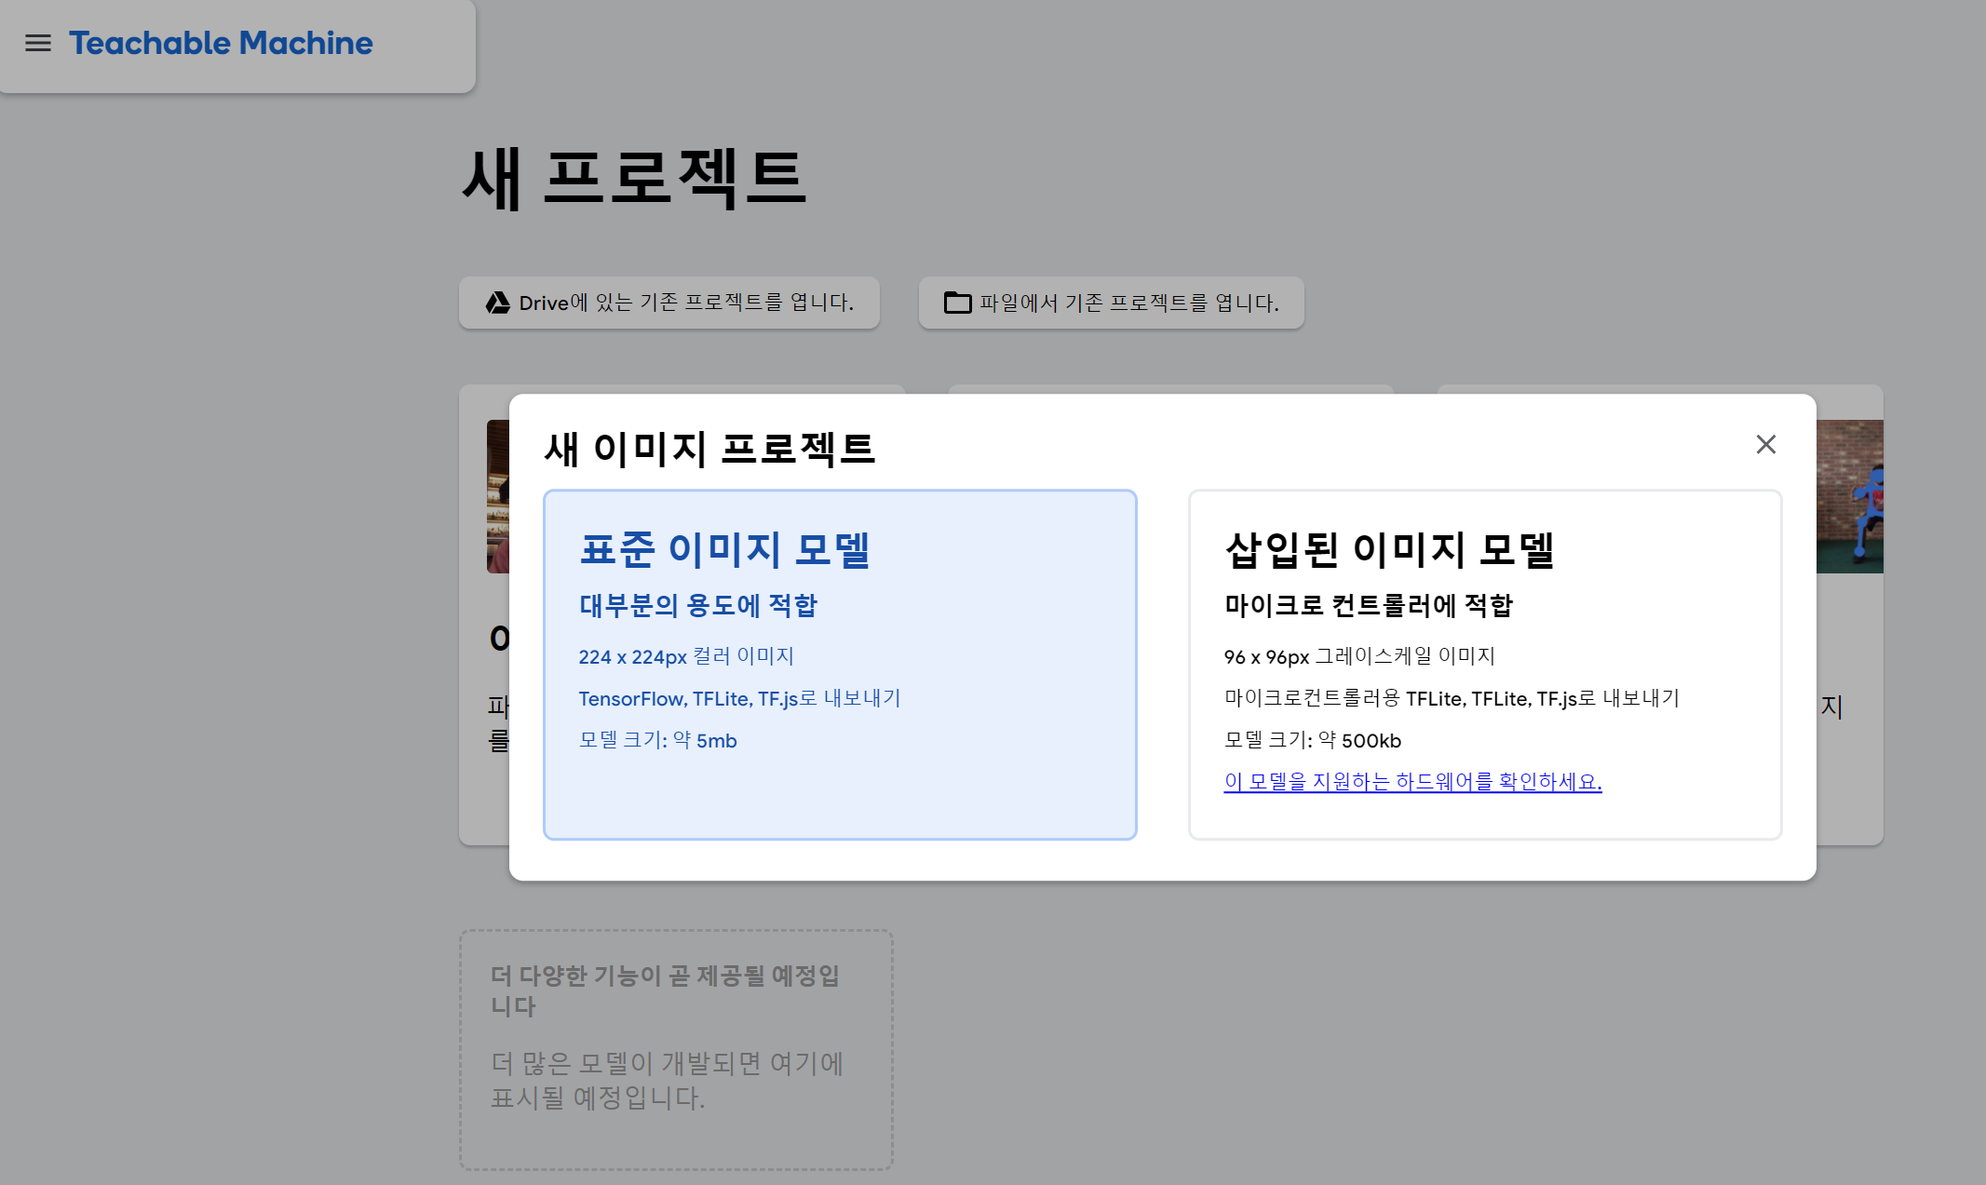Open the supported hardware link
1986x1185 pixels.
click(1412, 781)
